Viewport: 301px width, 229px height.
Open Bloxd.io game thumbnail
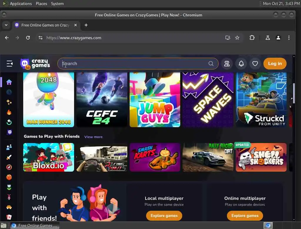[49, 157]
